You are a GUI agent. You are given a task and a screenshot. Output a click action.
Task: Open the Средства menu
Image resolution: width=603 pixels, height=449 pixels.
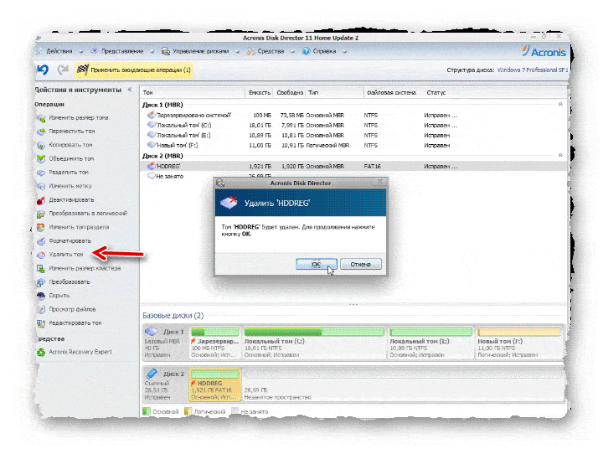[x=271, y=51]
